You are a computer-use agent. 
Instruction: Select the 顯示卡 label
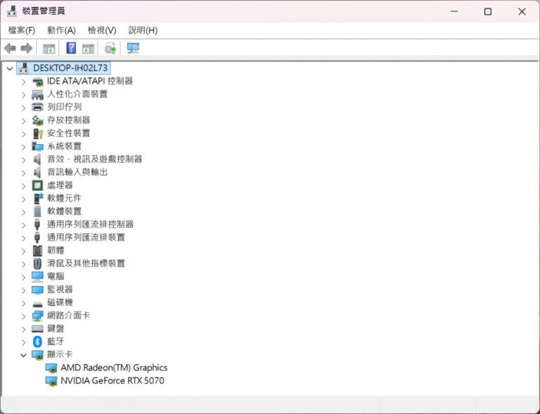point(60,355)
